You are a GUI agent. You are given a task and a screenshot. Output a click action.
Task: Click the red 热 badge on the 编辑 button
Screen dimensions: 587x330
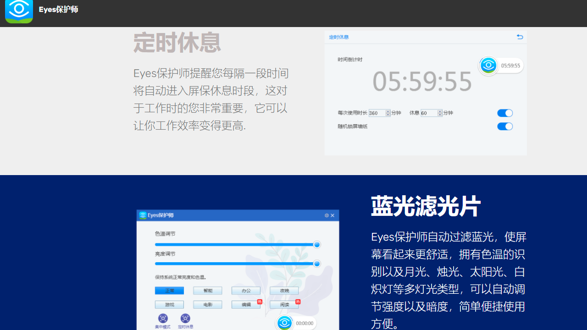pyautogui.click(x=260, y=301)
